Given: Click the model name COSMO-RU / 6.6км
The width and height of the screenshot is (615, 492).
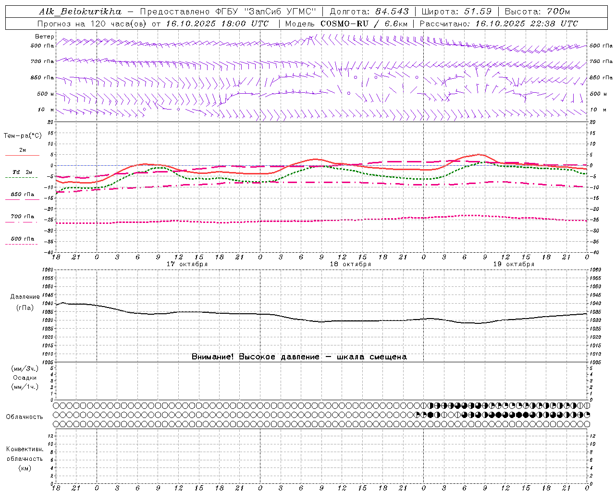Looking at the screenshot, I should [x=364, y=24].
